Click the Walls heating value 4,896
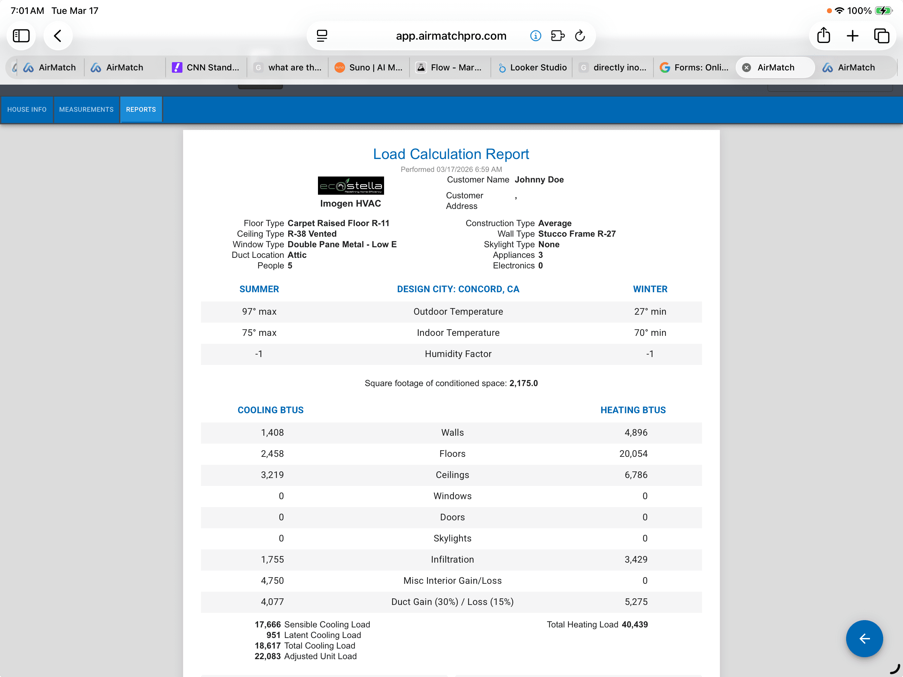Viewport: 903px width, 677px height. (x=636, y=432)
